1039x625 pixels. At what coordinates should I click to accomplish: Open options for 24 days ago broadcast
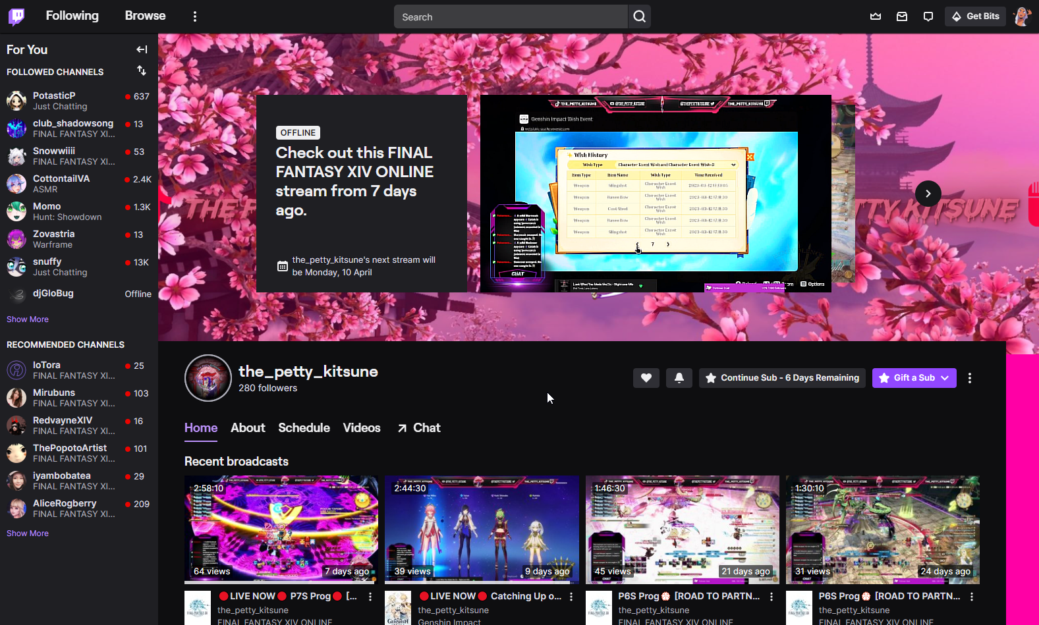click(x=972, y=597)
